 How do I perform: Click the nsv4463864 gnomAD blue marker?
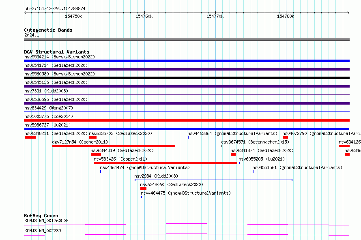(188, 137)
